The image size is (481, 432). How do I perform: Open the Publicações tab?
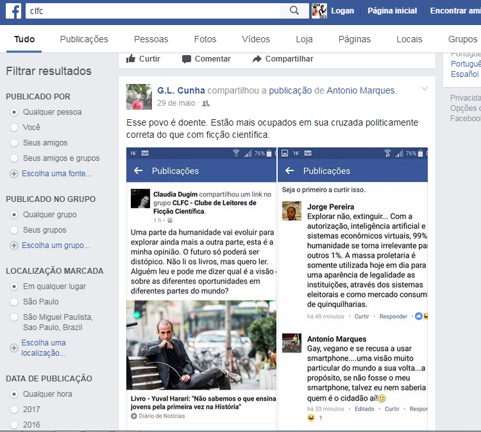(84, 39)
